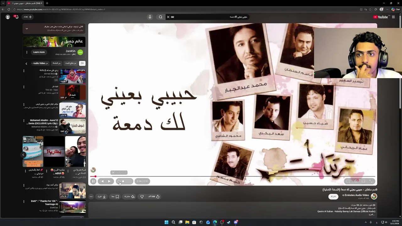Open YouTube notifications bell
The height and width of the screenshot is (226, 402).
coord(17,17)
